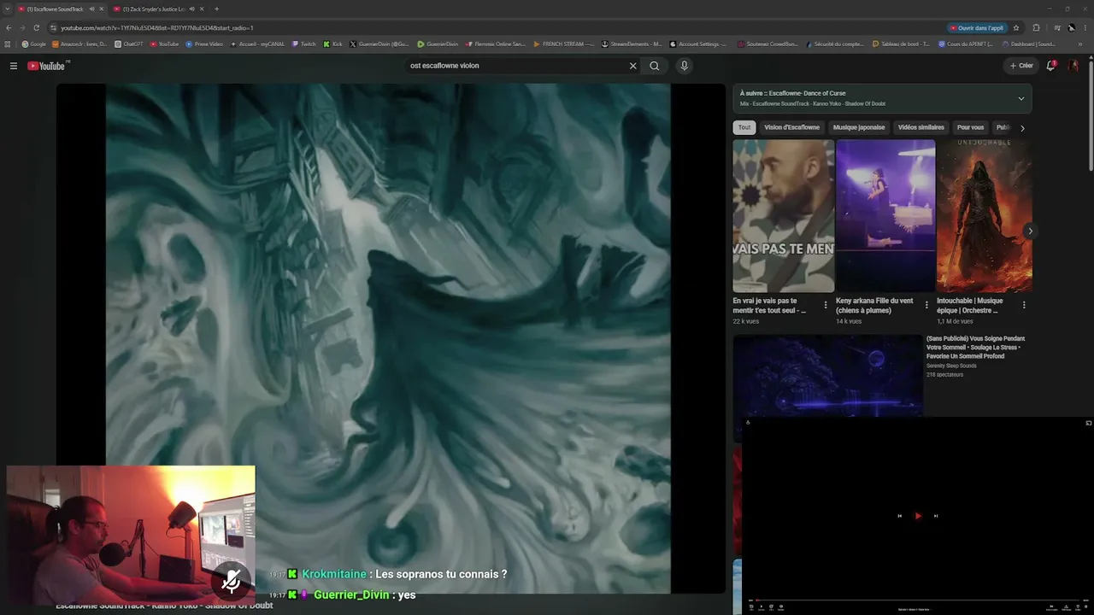The width and height of the screenshot is (1094, 615).
Task: Mute the Escaflowne SoundTrack tab audio
Action: click(91, 9)
